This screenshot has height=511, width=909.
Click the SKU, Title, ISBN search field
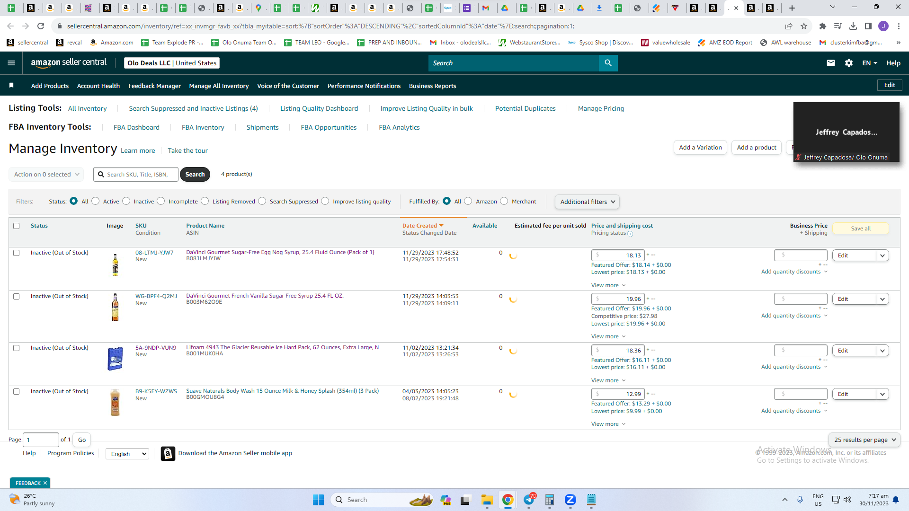pos(136,174)
